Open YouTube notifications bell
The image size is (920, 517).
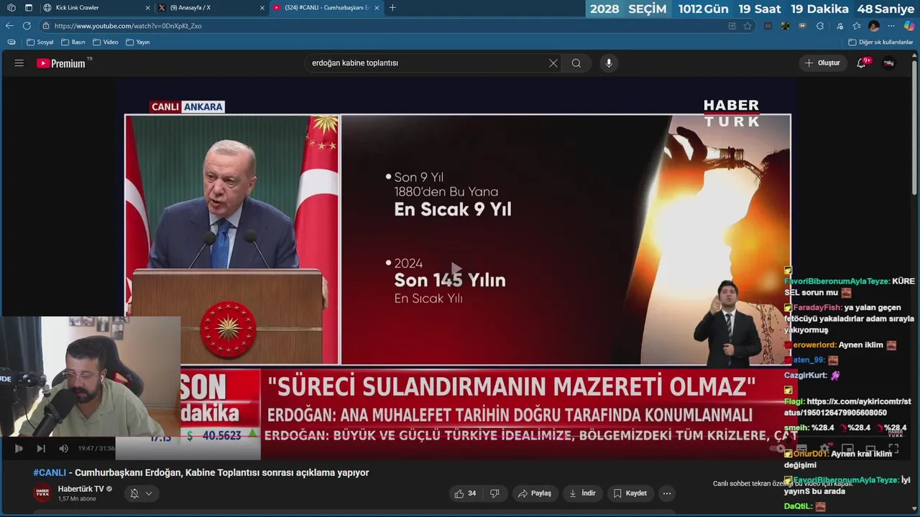(862, 63)
